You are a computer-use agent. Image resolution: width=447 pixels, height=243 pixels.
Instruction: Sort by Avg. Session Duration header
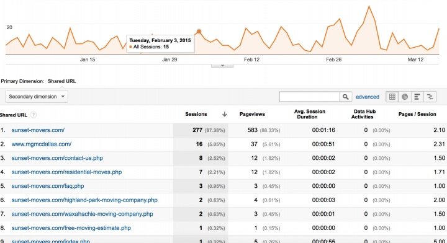click(x=310, y=114)
